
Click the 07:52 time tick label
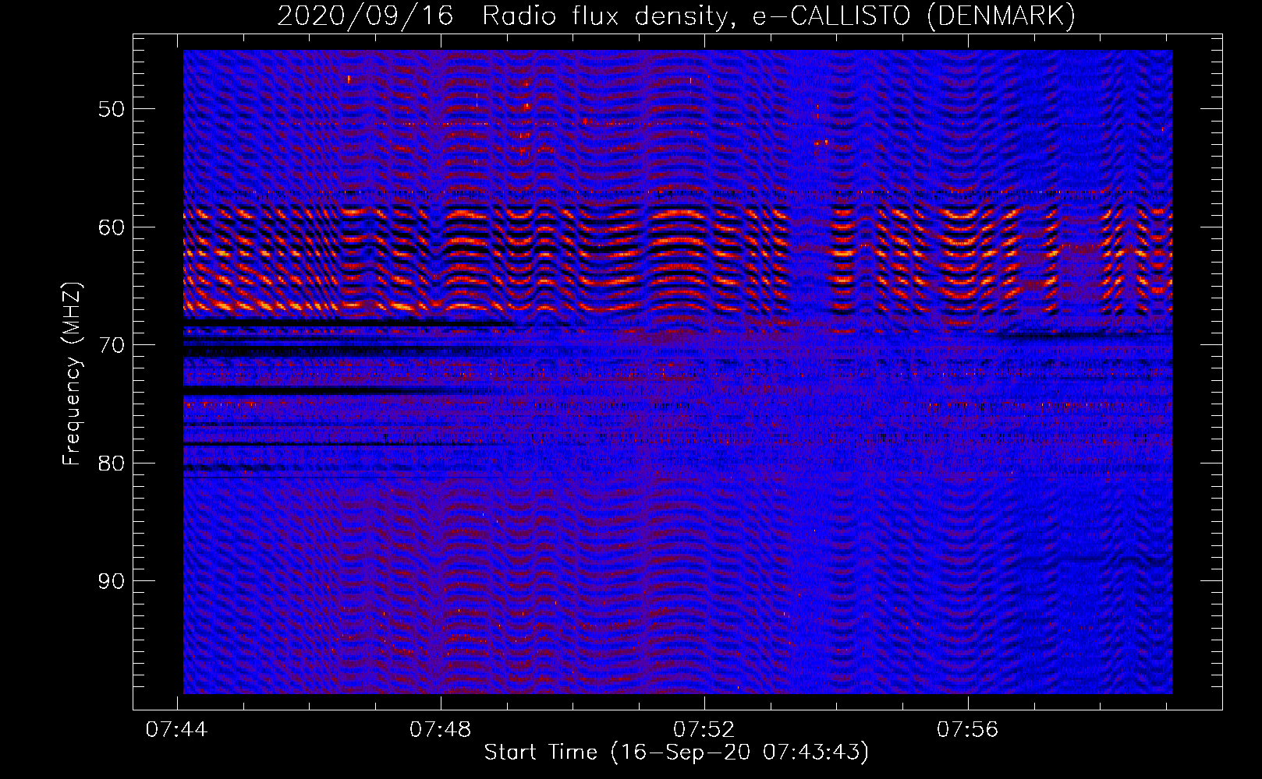[x=704, y=730]
